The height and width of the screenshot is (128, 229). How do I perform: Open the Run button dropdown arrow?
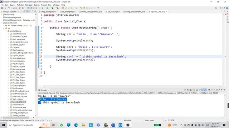[50, 8]
